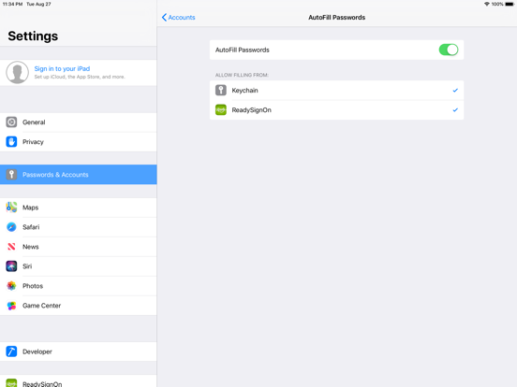Click the Set up iCloud subtitle text

80,77
